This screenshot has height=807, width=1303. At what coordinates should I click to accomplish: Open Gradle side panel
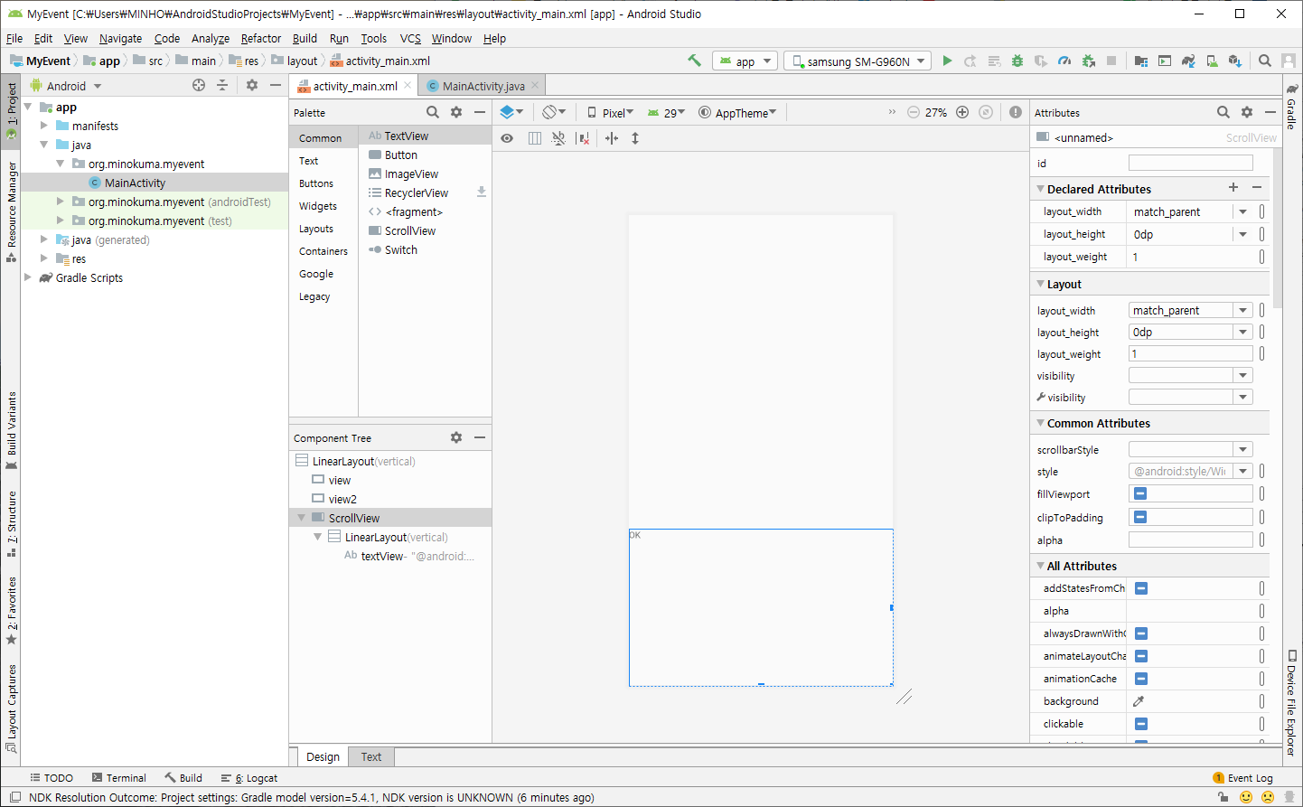click(x=1292, y=107)
